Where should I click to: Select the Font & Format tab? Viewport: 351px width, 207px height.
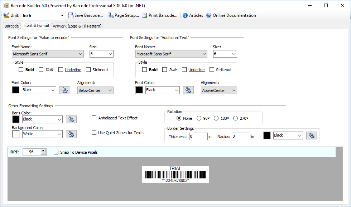37,25
